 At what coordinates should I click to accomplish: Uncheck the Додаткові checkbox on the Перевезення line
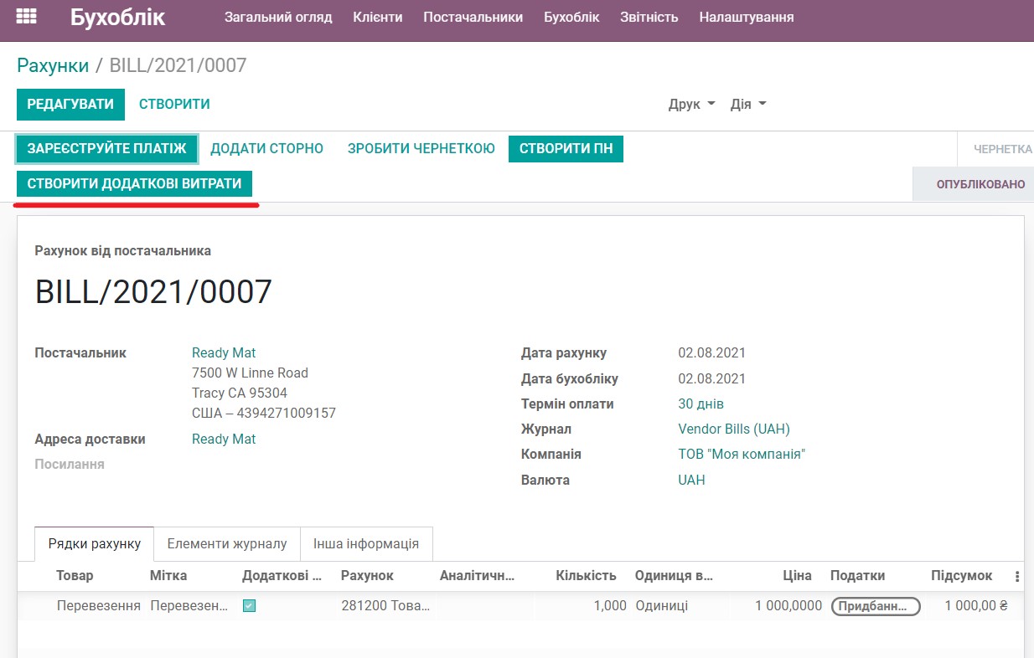coord(247,605)
